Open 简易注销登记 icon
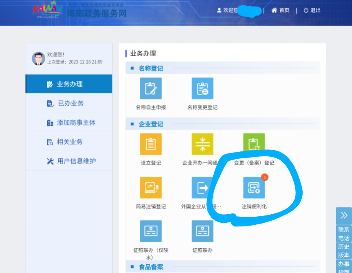The height and width of the screenshot is (273, 352). [151, 188]
